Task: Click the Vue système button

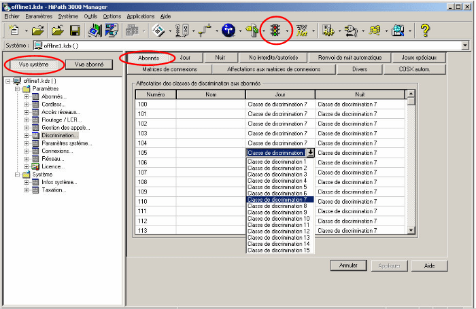Action: (34, 65)
